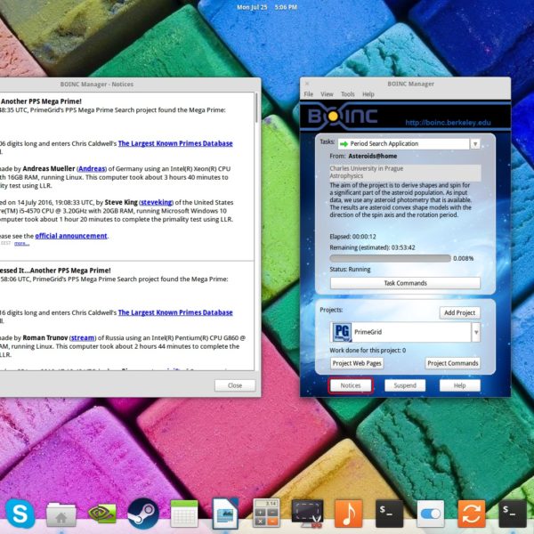
Task: Open System Settings switch icon in dock
Action: click(x=431, y=514)
